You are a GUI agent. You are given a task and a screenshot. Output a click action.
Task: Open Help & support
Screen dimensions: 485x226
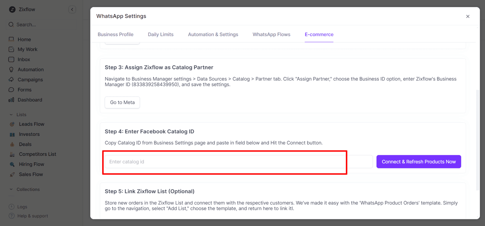click(x=12, y=216)
